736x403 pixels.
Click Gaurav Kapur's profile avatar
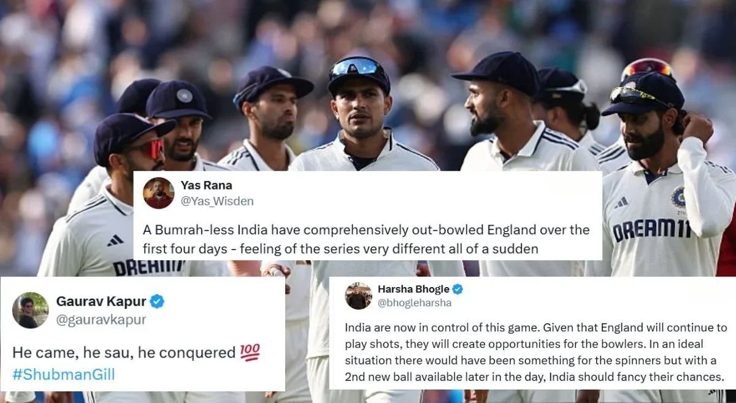pyautogui.click(x=31, y=310)
